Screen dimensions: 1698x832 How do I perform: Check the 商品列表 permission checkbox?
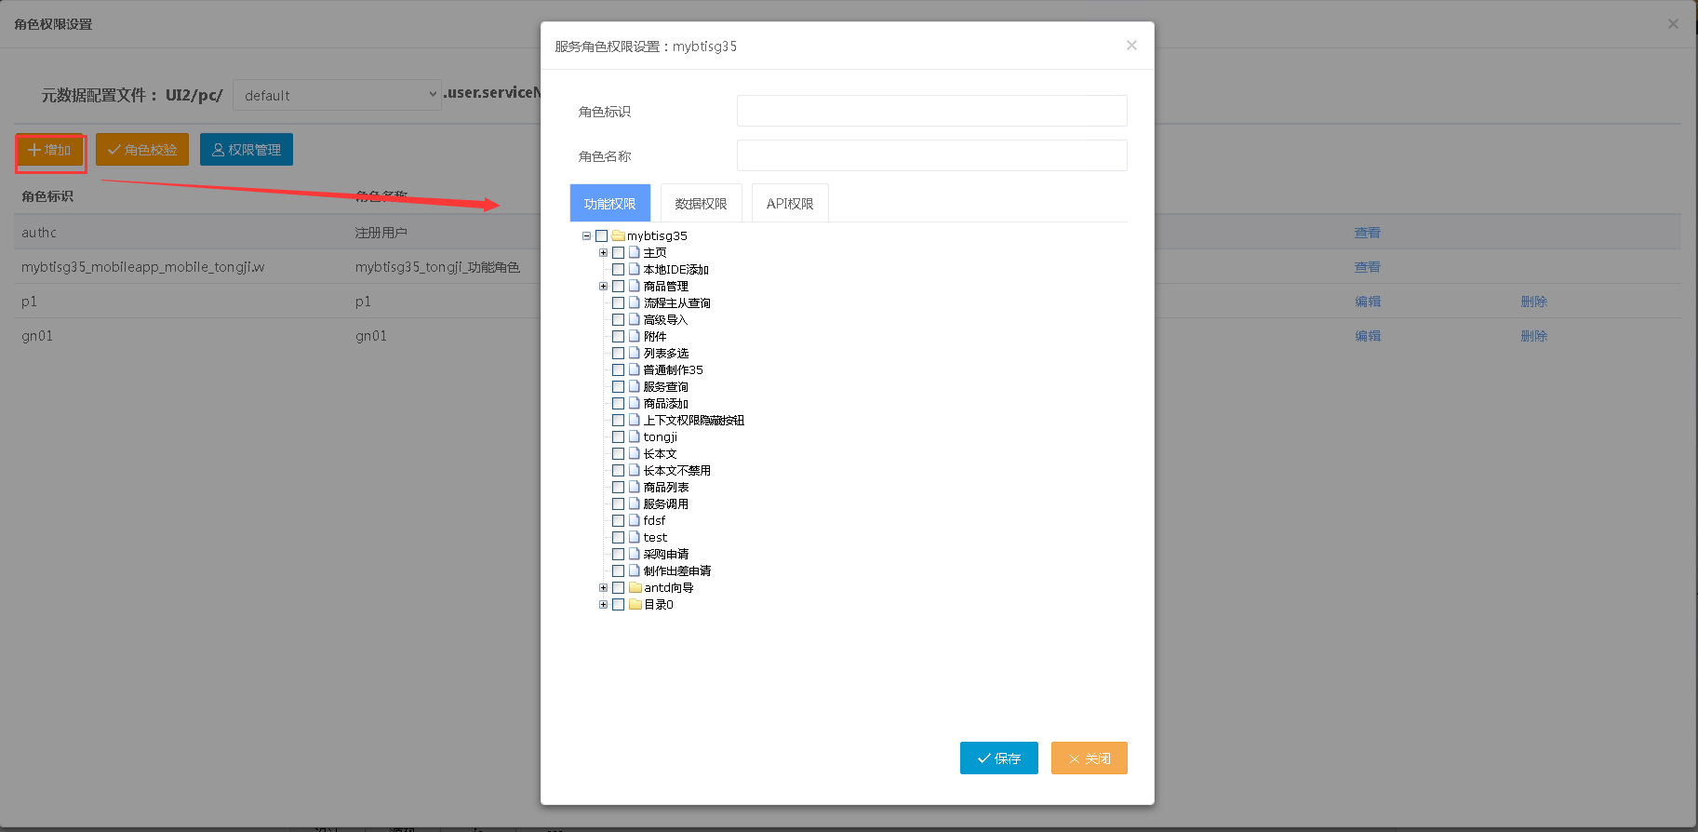[618, 488]
